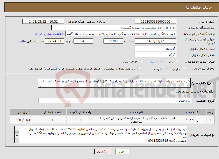
Task: Select the کالا radio option
Action: click(177, 61)
